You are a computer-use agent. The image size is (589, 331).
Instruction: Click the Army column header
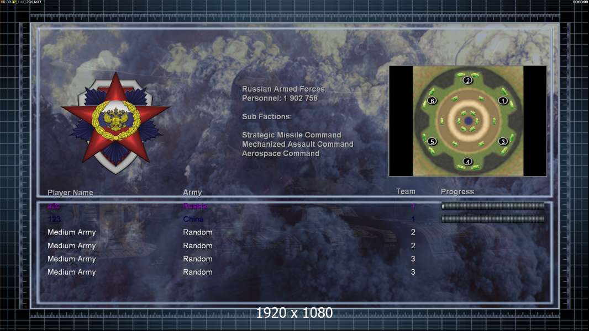click(192, 193)
